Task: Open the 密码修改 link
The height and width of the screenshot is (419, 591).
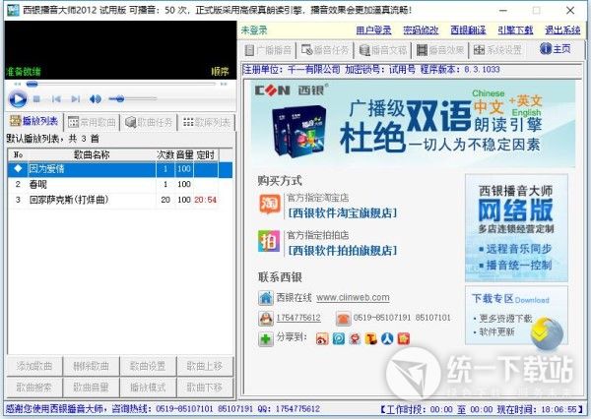Action: pos(421,30)
